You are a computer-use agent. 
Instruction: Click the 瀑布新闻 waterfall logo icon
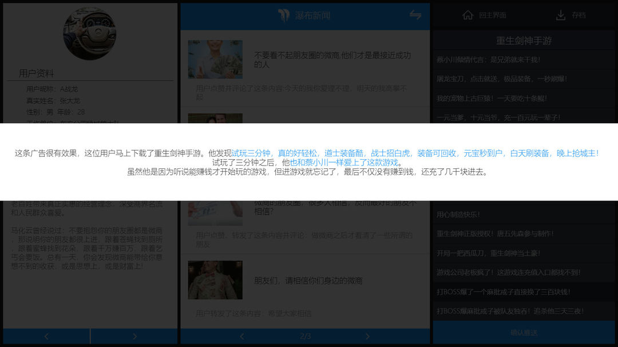point(284,16)
